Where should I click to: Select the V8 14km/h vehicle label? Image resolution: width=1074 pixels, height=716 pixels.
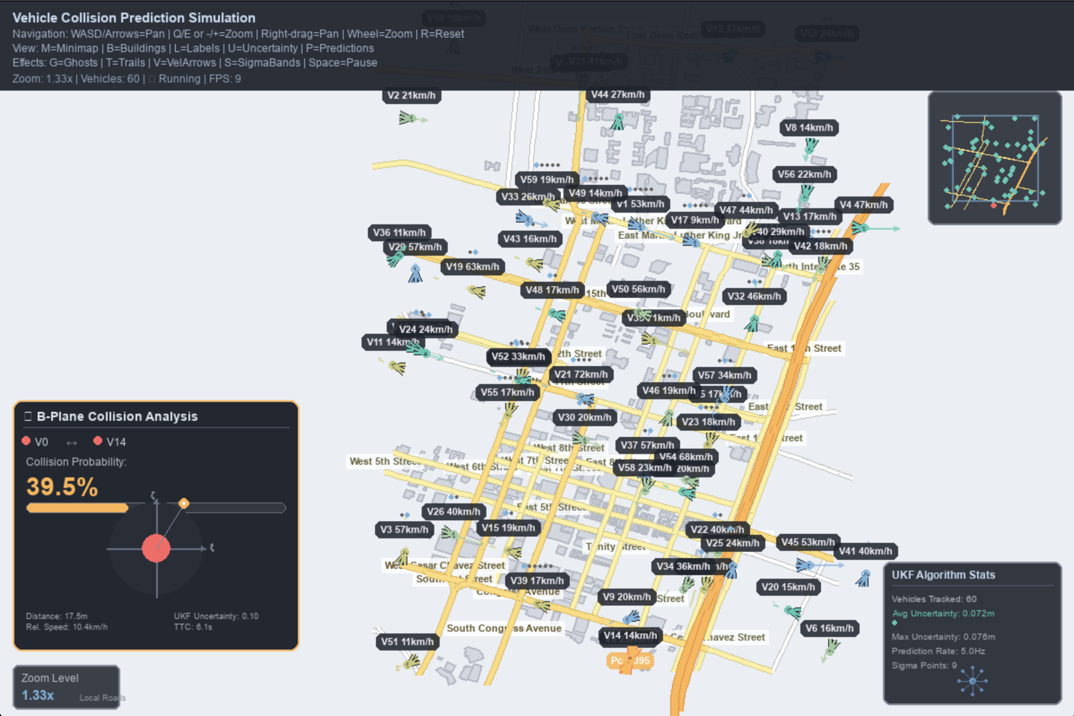[809, 128]
